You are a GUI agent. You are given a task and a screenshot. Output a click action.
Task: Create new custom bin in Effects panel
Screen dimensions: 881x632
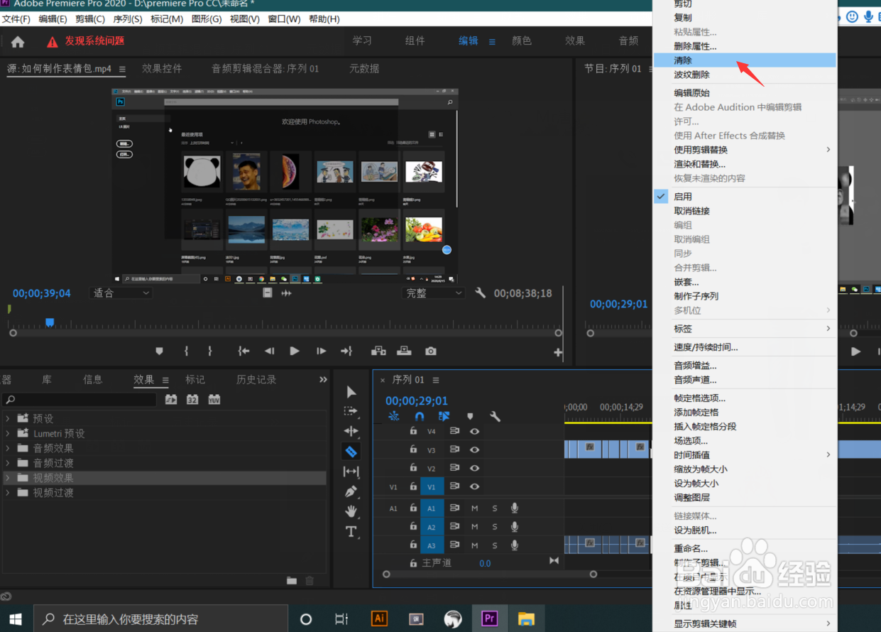[292, 580]
